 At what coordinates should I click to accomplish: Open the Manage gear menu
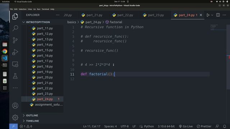pos(15,118)
